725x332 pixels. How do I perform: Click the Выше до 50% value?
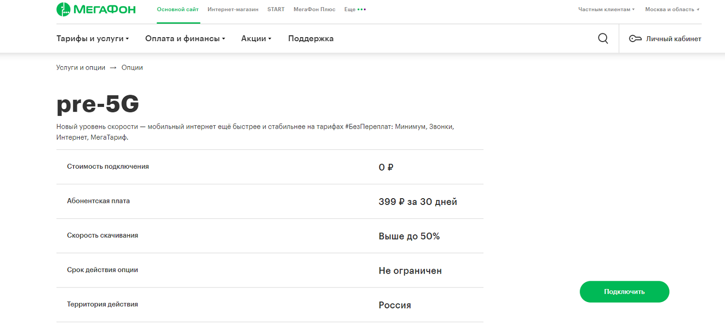[x=409, y=236]
